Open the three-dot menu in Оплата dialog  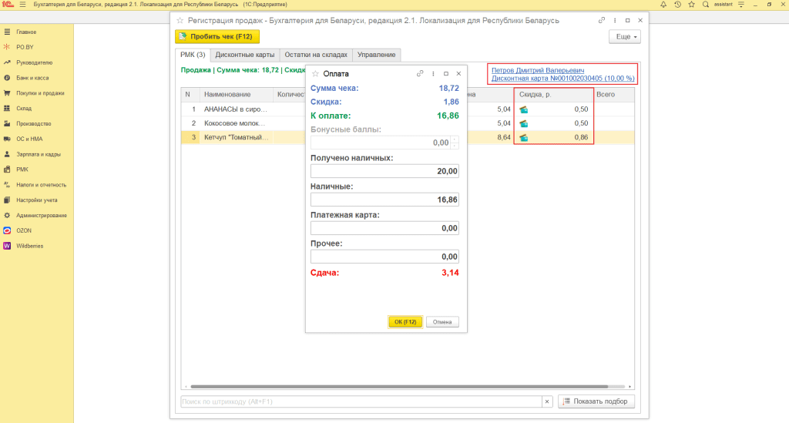[x=434, y=74]
